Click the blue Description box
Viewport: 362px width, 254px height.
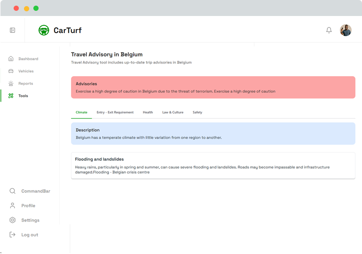click(x=213, y=134)
